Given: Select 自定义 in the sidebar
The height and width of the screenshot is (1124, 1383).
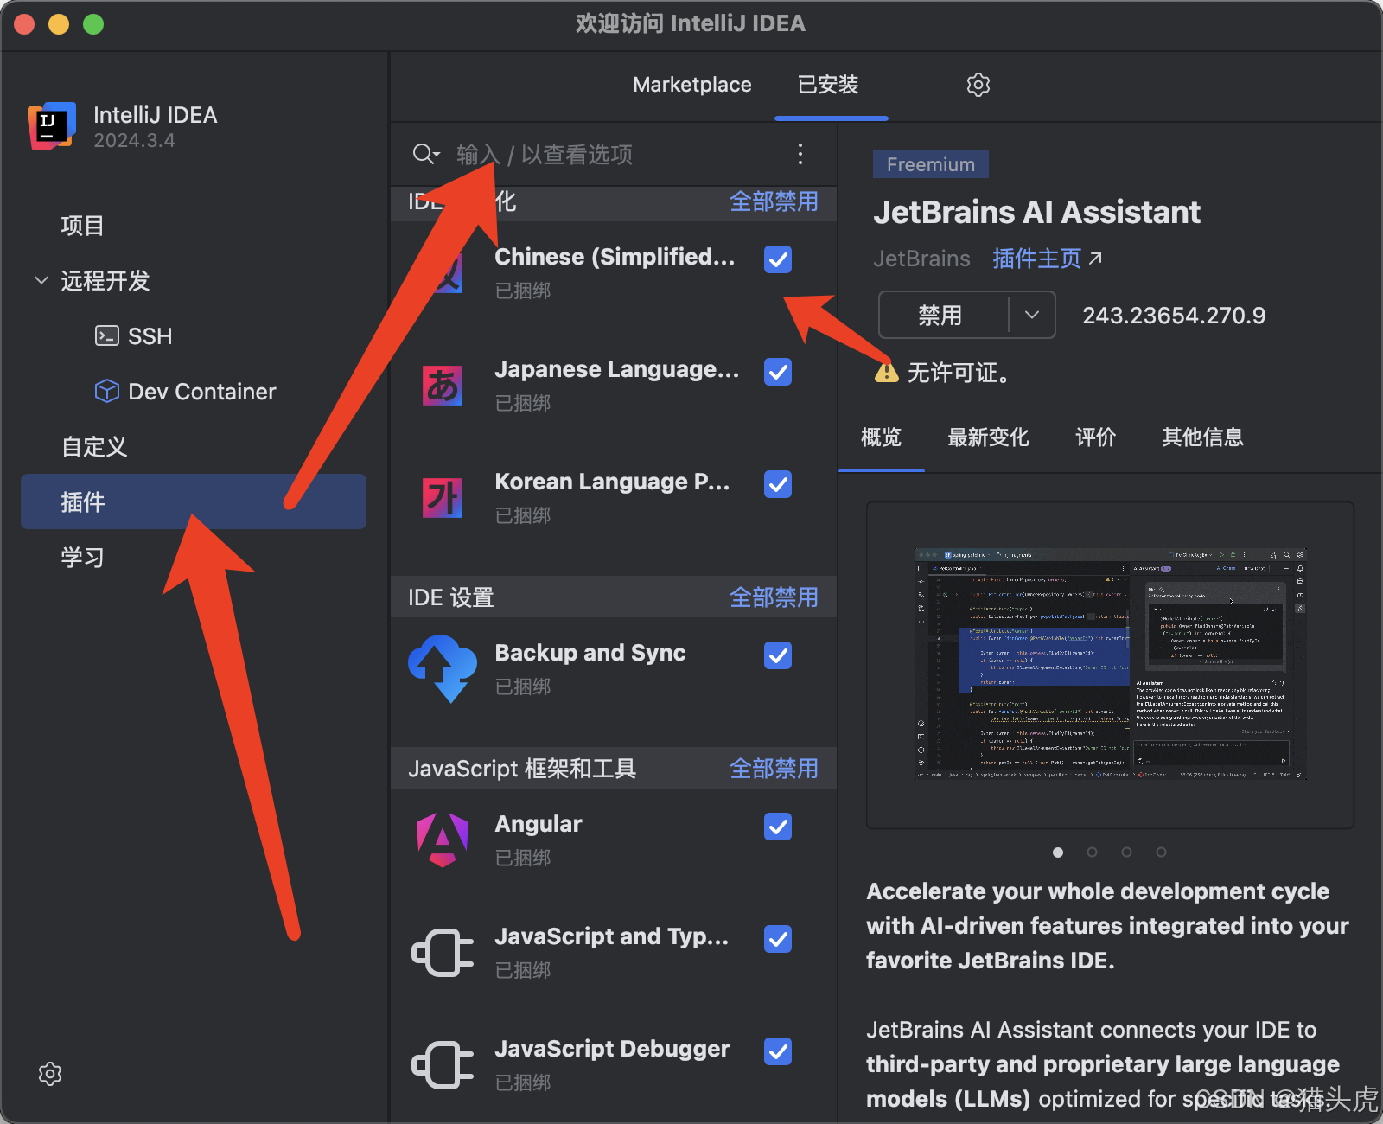Looking at the screenshot, I should click(94, 447).
